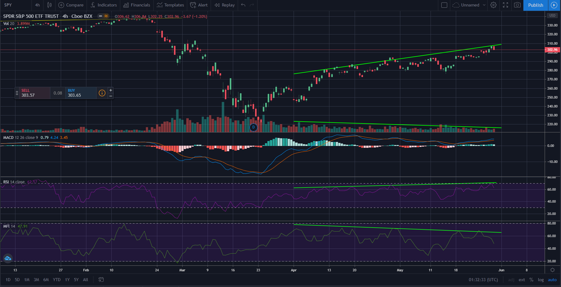This screenshot has height=287, width=561.
Task: Toggle log scale mode
Action: click(541, 280)
